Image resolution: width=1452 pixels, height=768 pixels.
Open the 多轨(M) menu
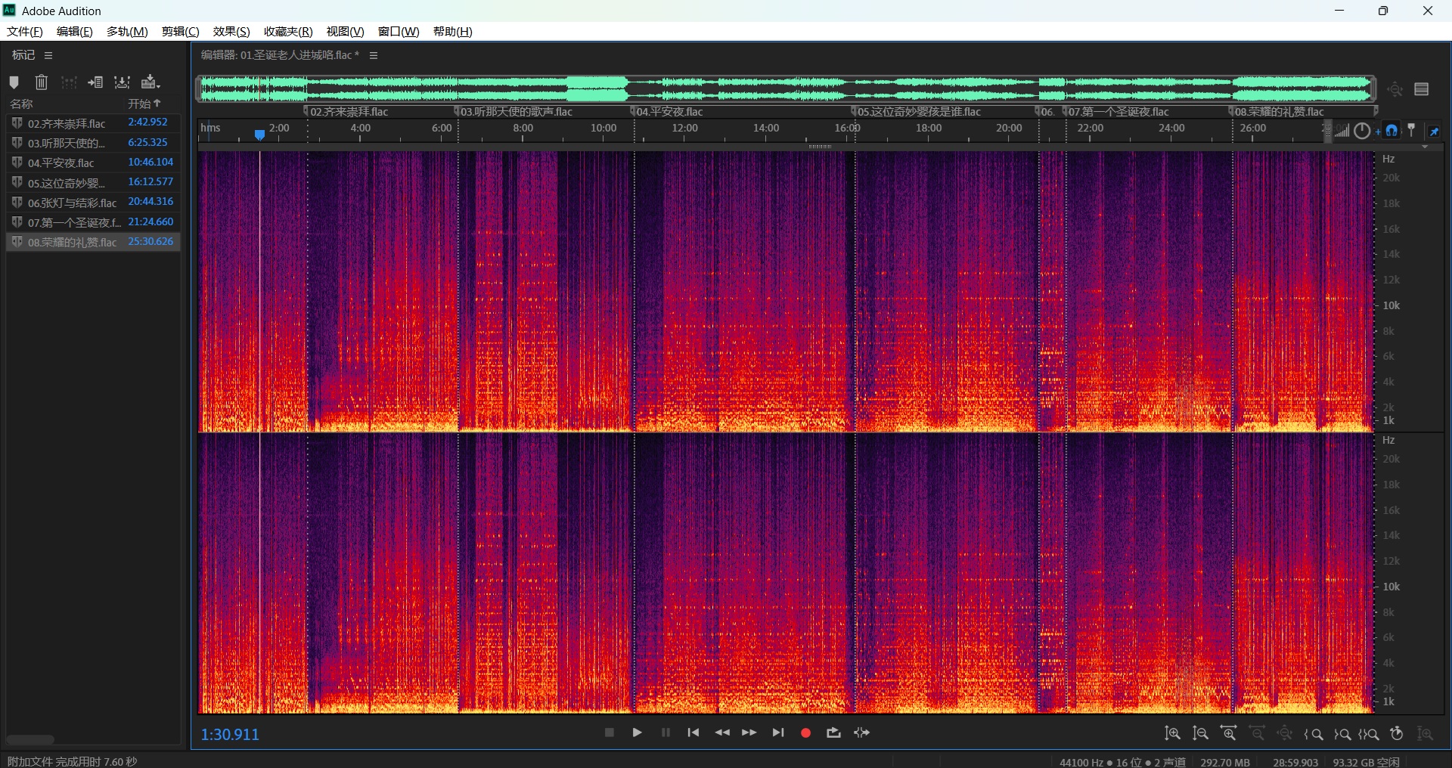(x=127, y=31)
